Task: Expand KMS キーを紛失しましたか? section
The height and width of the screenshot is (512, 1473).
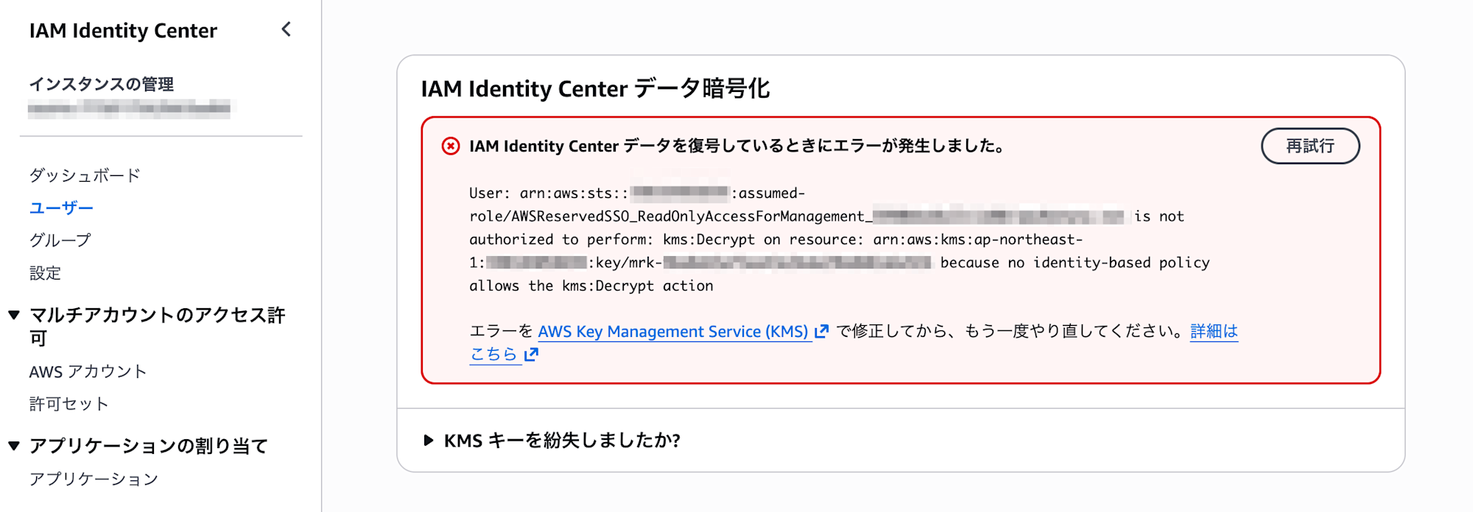Action: coord(552,440)
